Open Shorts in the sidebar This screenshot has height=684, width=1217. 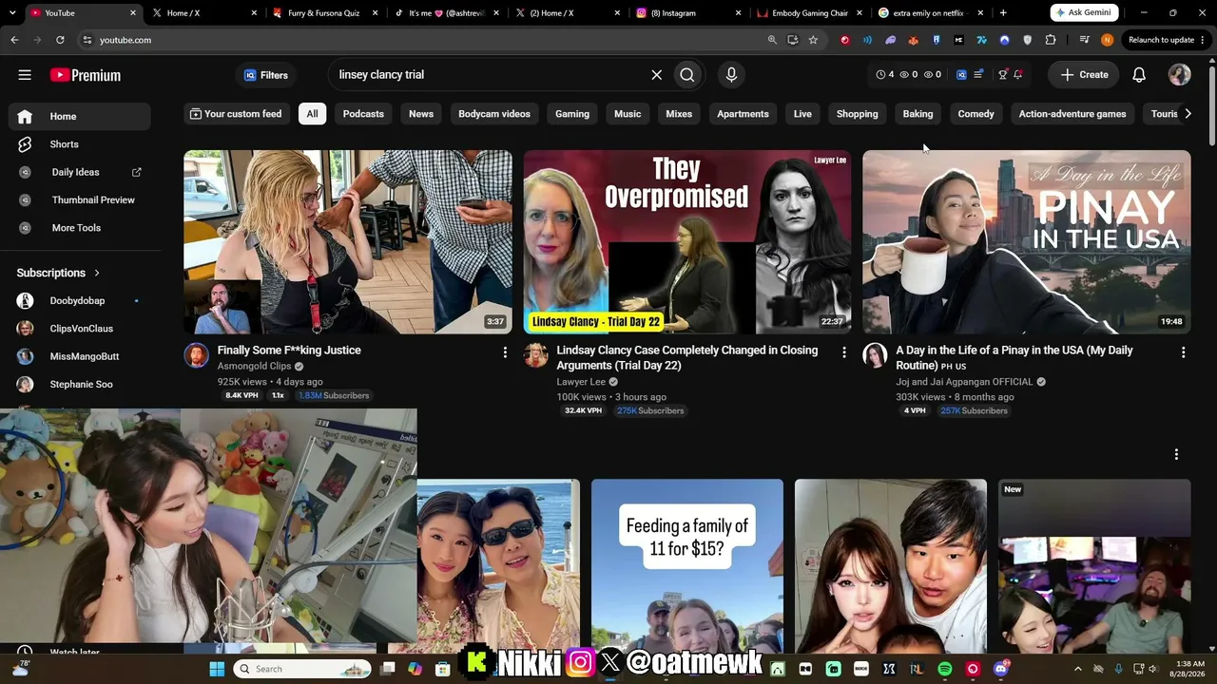tap(80, 144)
